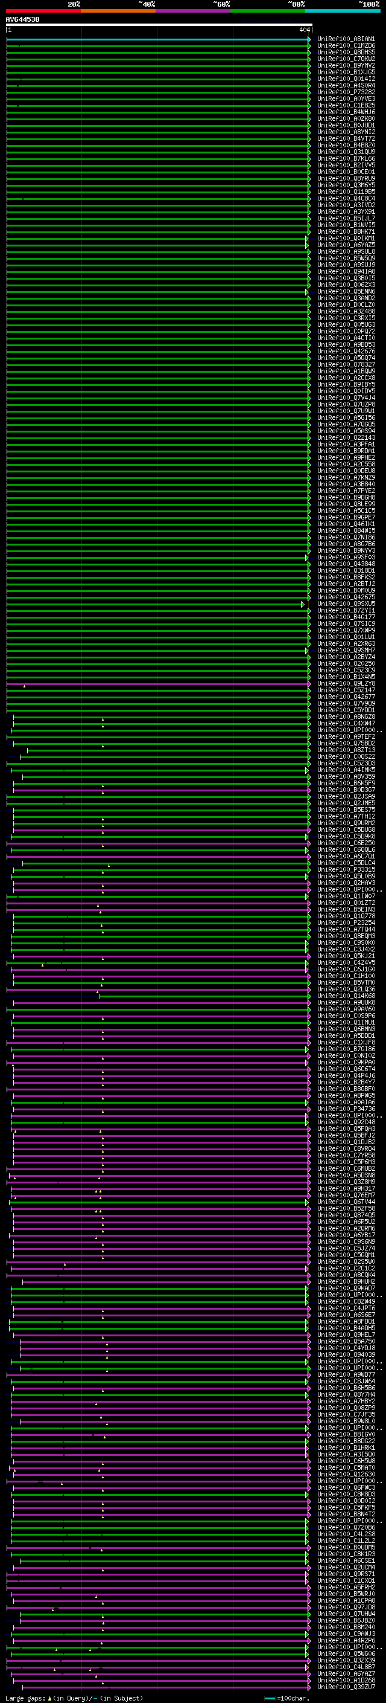Viewport: 386px width, 1703px height.
Task: Select hit UniRef100_C1E825
Action: coord(346,105)
